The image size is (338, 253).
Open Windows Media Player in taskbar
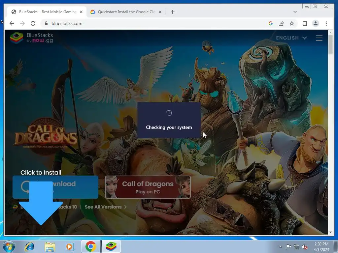[70, 246]
